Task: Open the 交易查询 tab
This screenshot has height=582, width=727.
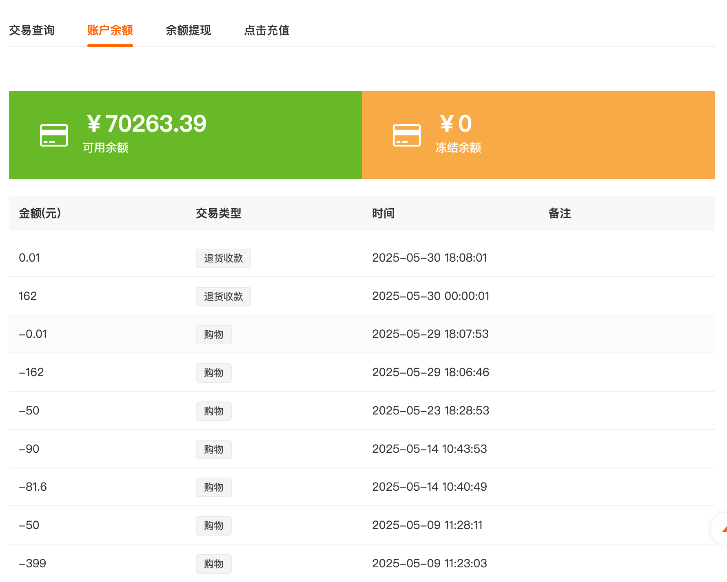Action: [x=32, y=31]
